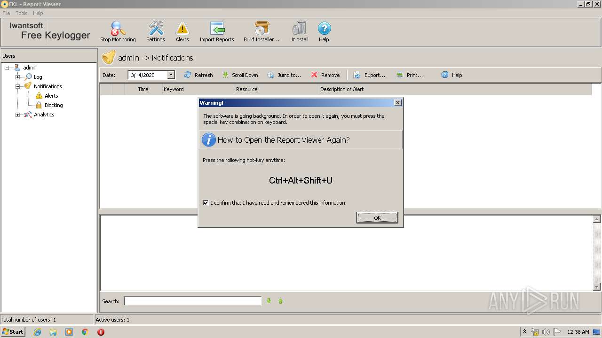The image size is (602, 338).
Task: Sort by the Time column header
Action: (143, 89)
